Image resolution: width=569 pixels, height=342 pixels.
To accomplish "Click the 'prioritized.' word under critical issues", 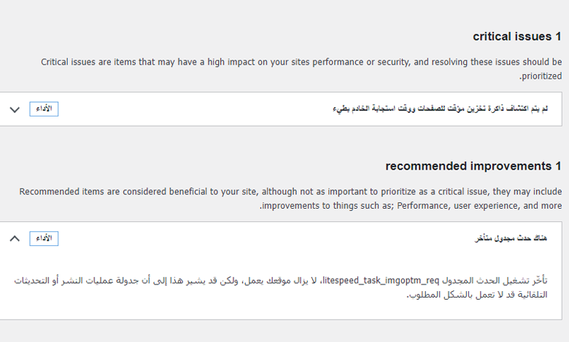I will point(541,76).
